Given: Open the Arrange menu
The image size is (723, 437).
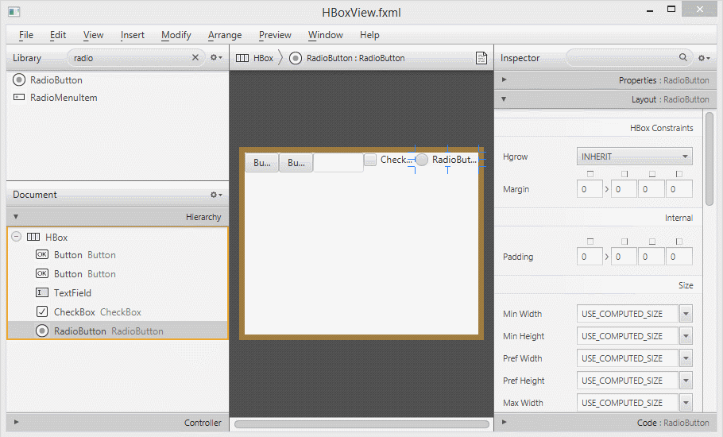Looking at the screenshot, I should (225, 35).
